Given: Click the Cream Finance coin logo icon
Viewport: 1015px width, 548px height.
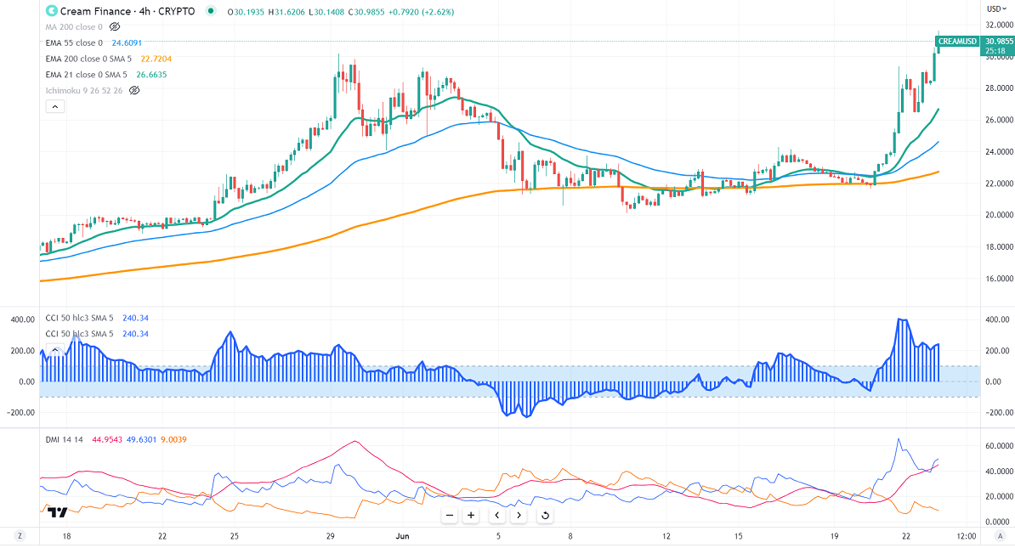Looking at the screenshot, I should click(x=51, y=11).
